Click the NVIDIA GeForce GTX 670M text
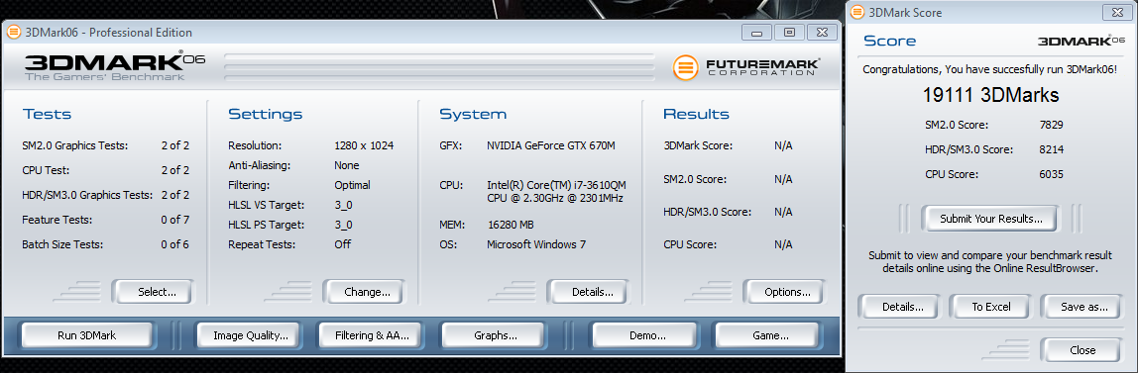The height and width of the screenshot is (373, 1138). coord(551,145)
